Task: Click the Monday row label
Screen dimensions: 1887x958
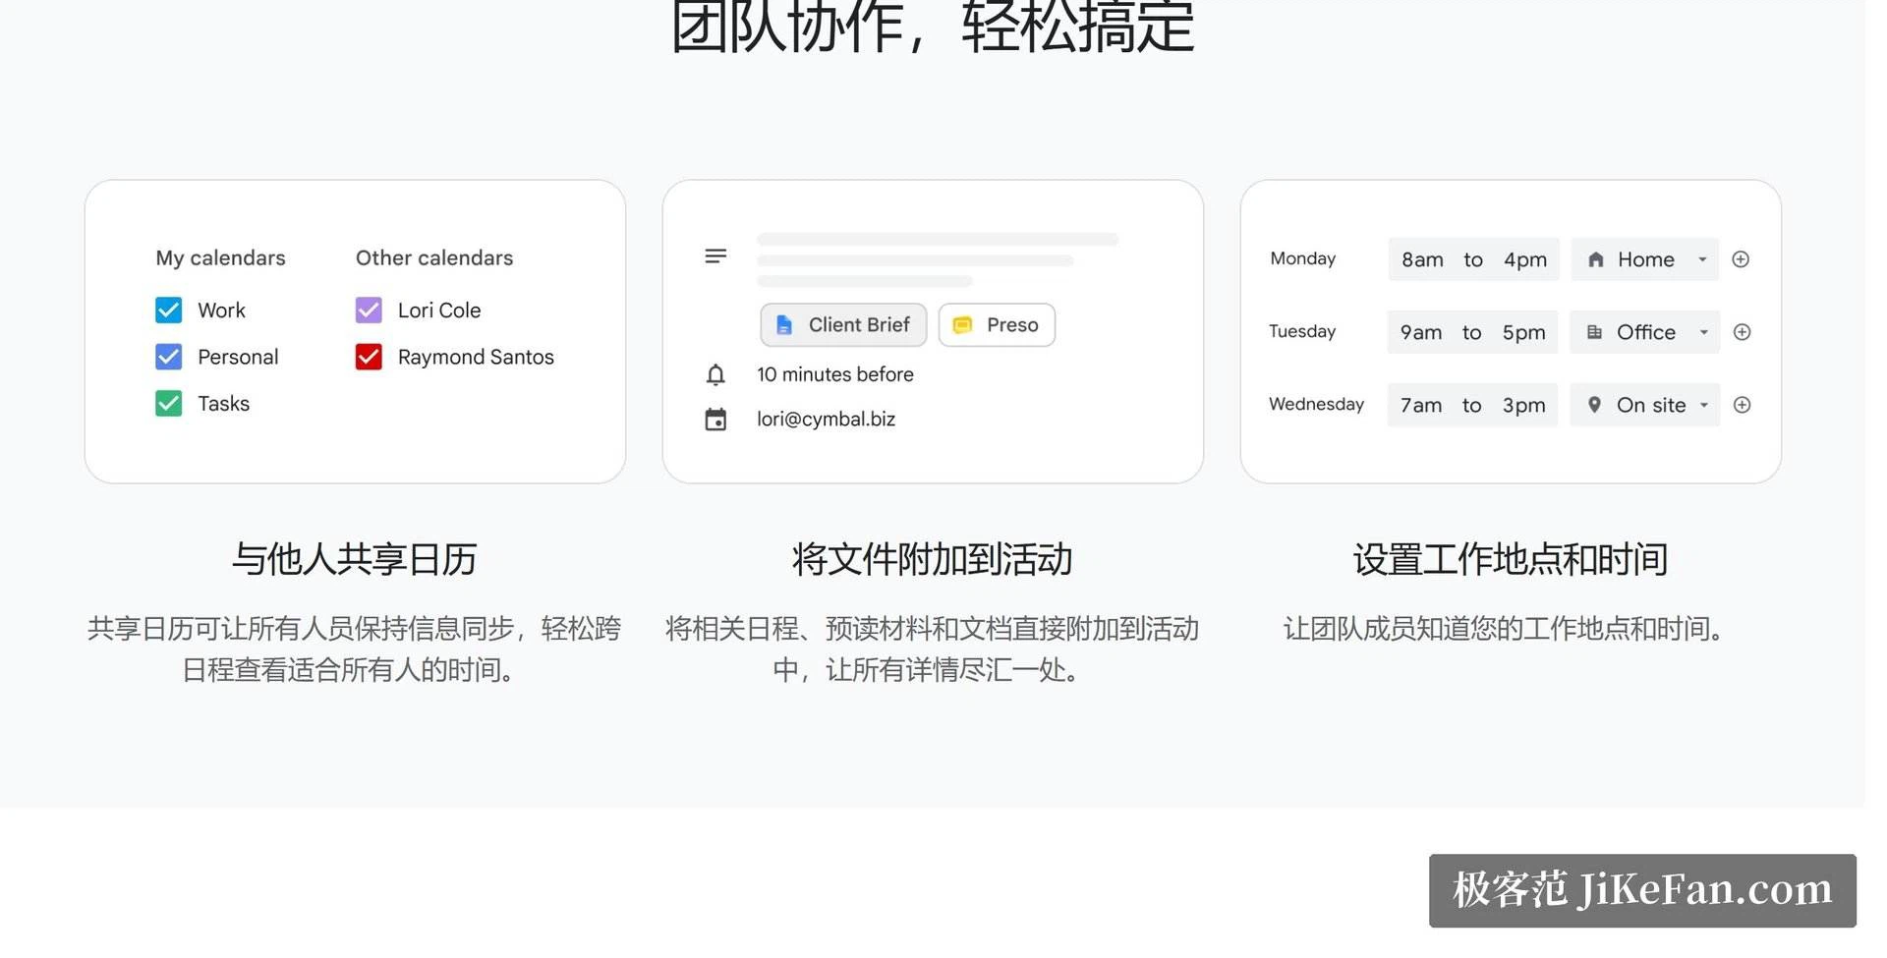Action: [1303, 258]
